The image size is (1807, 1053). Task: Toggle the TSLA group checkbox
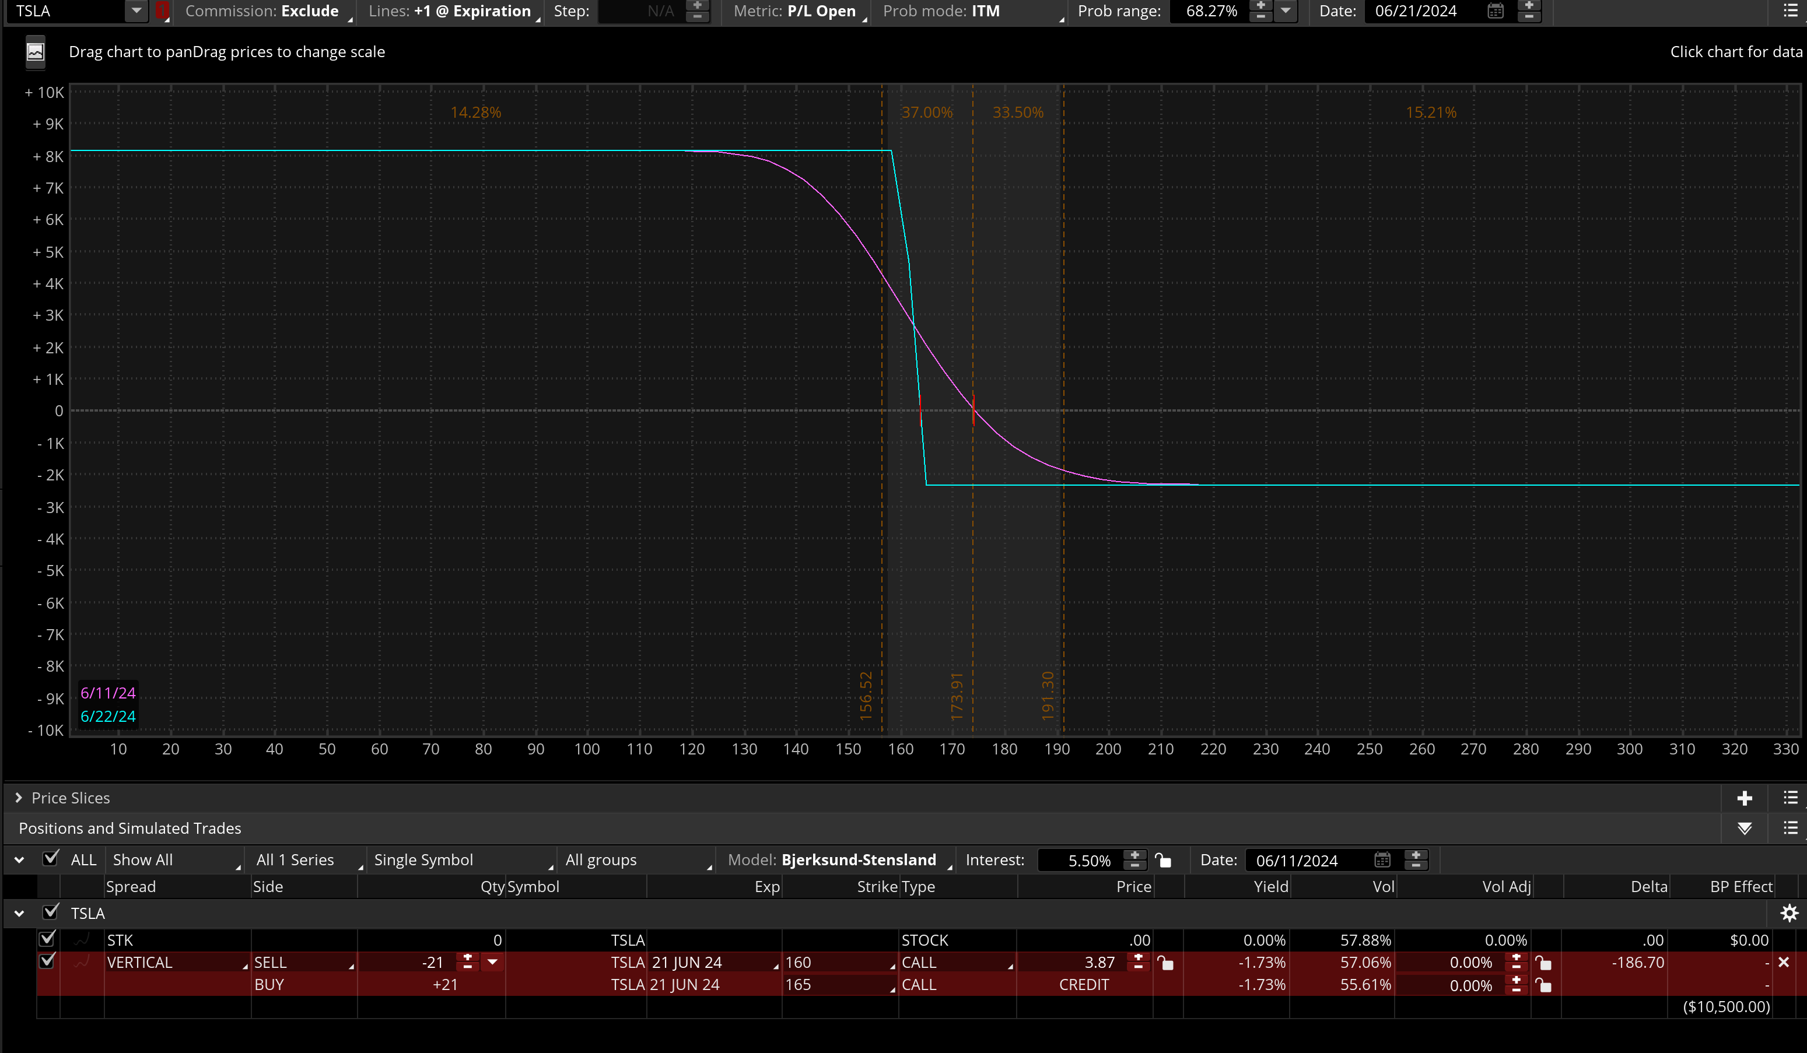(x=51, y=912)
